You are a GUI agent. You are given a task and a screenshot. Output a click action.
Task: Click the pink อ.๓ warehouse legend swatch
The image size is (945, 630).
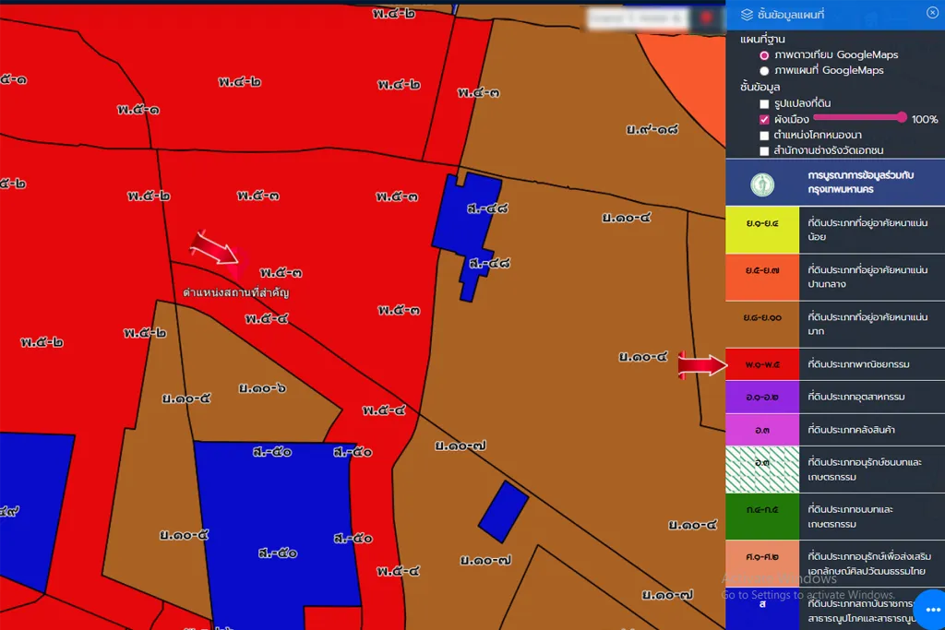point(762,430)
